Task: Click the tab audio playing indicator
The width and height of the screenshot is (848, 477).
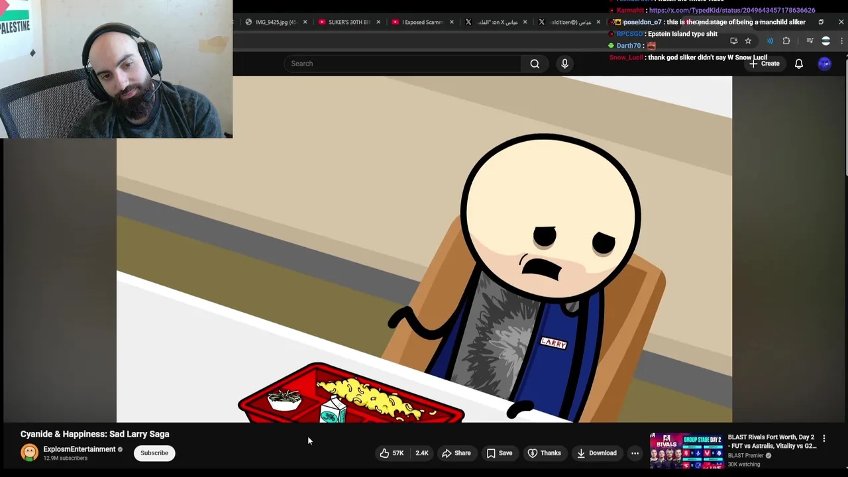Action: pos(770,41)
